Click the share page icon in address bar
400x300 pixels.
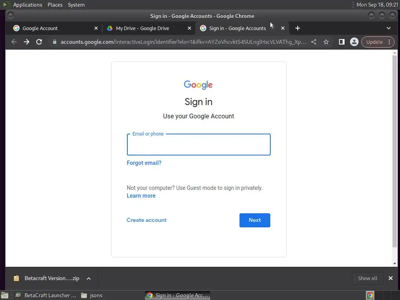[x=314, y=42]
